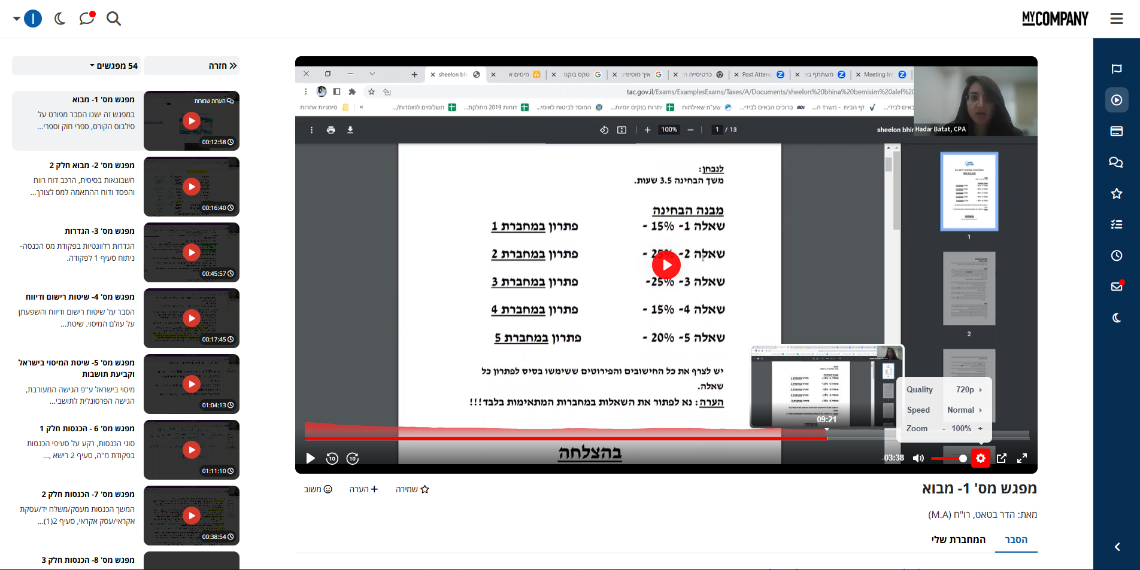
Task: Mute the video volume speaker icon
Action: tap(918, 458)
